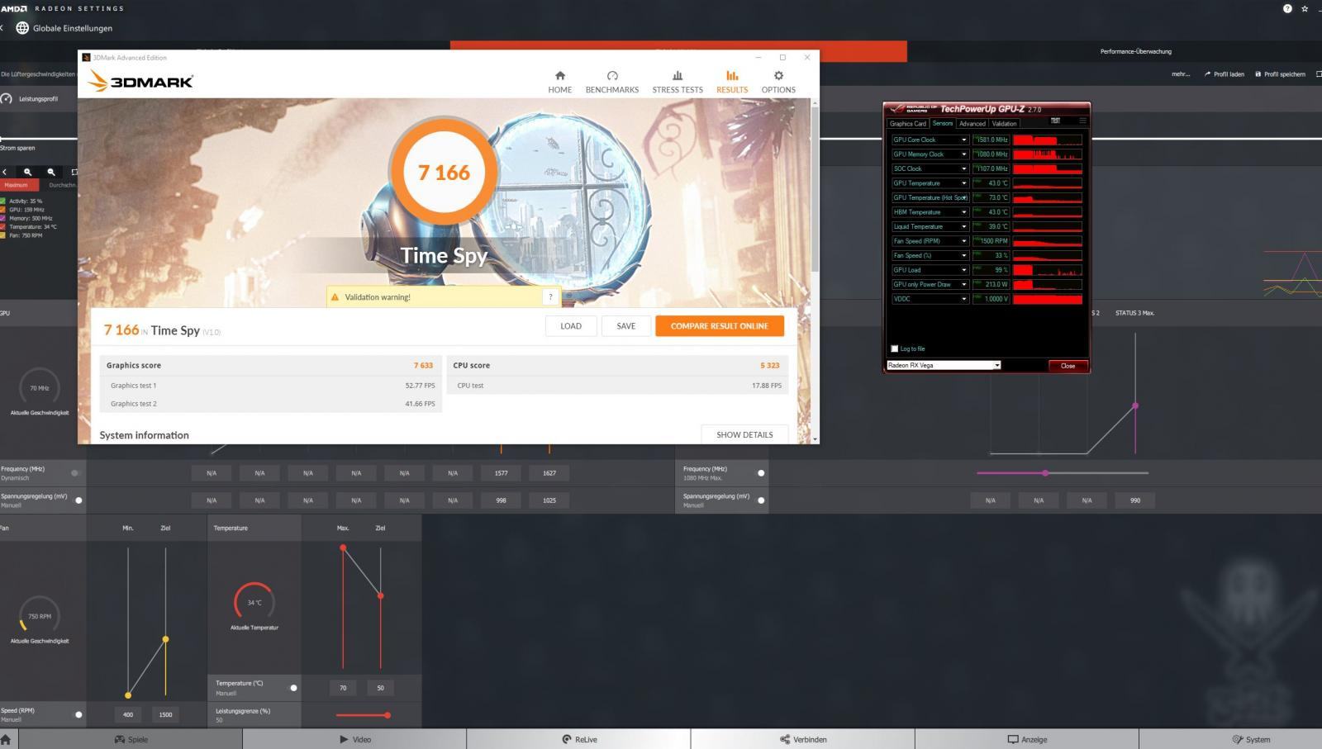Click the Radeon Settings star favorite icon
The height and width of the screenshot is (749, 1322).
click(1305, 8)
